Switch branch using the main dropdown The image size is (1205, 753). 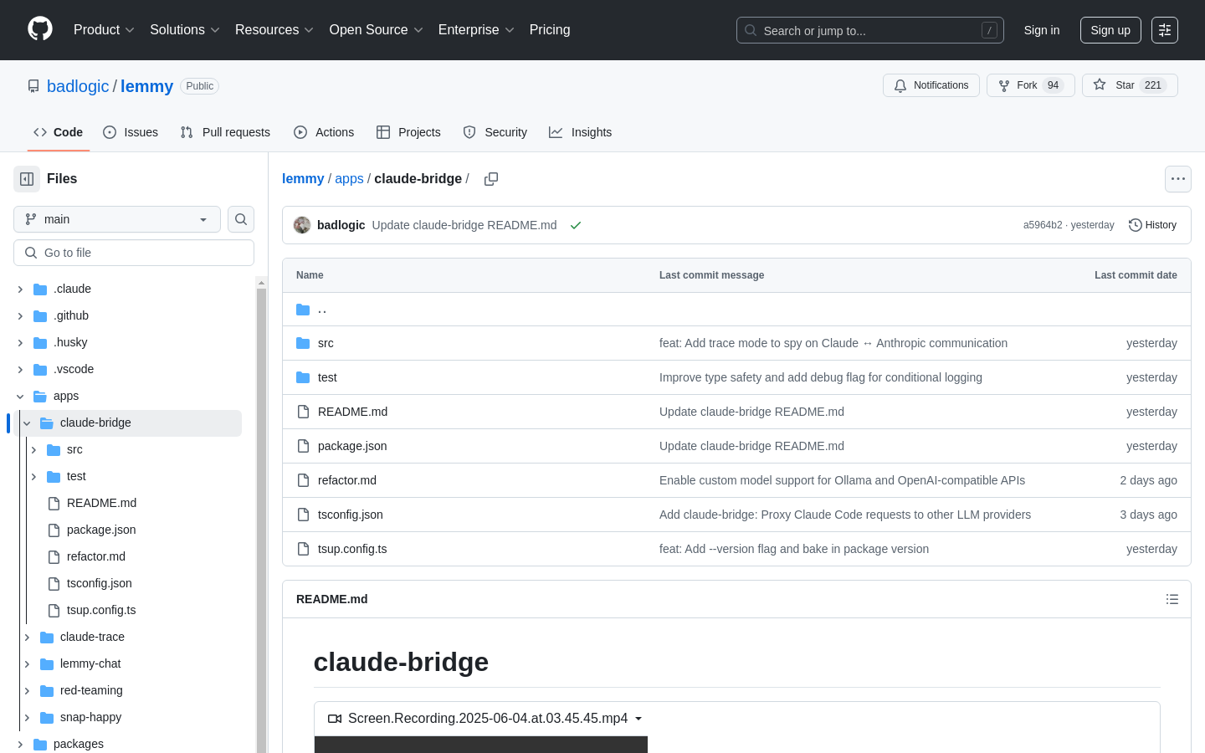117,219
